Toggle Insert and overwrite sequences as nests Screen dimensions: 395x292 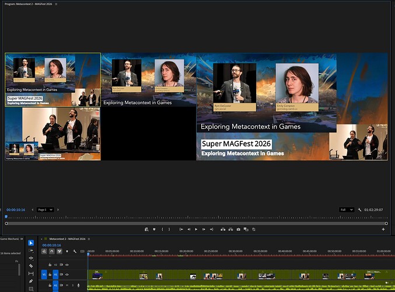pos(44,251)
